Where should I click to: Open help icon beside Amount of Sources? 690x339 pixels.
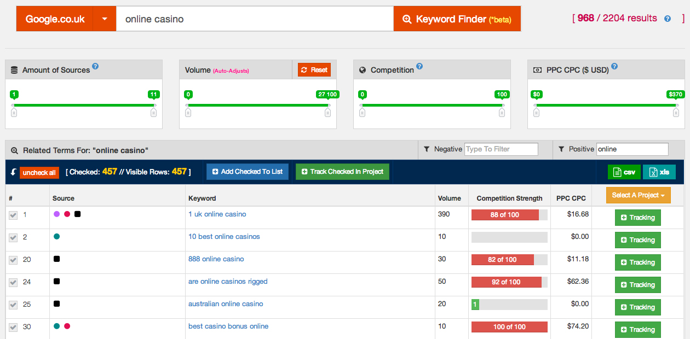pos(95,67)
